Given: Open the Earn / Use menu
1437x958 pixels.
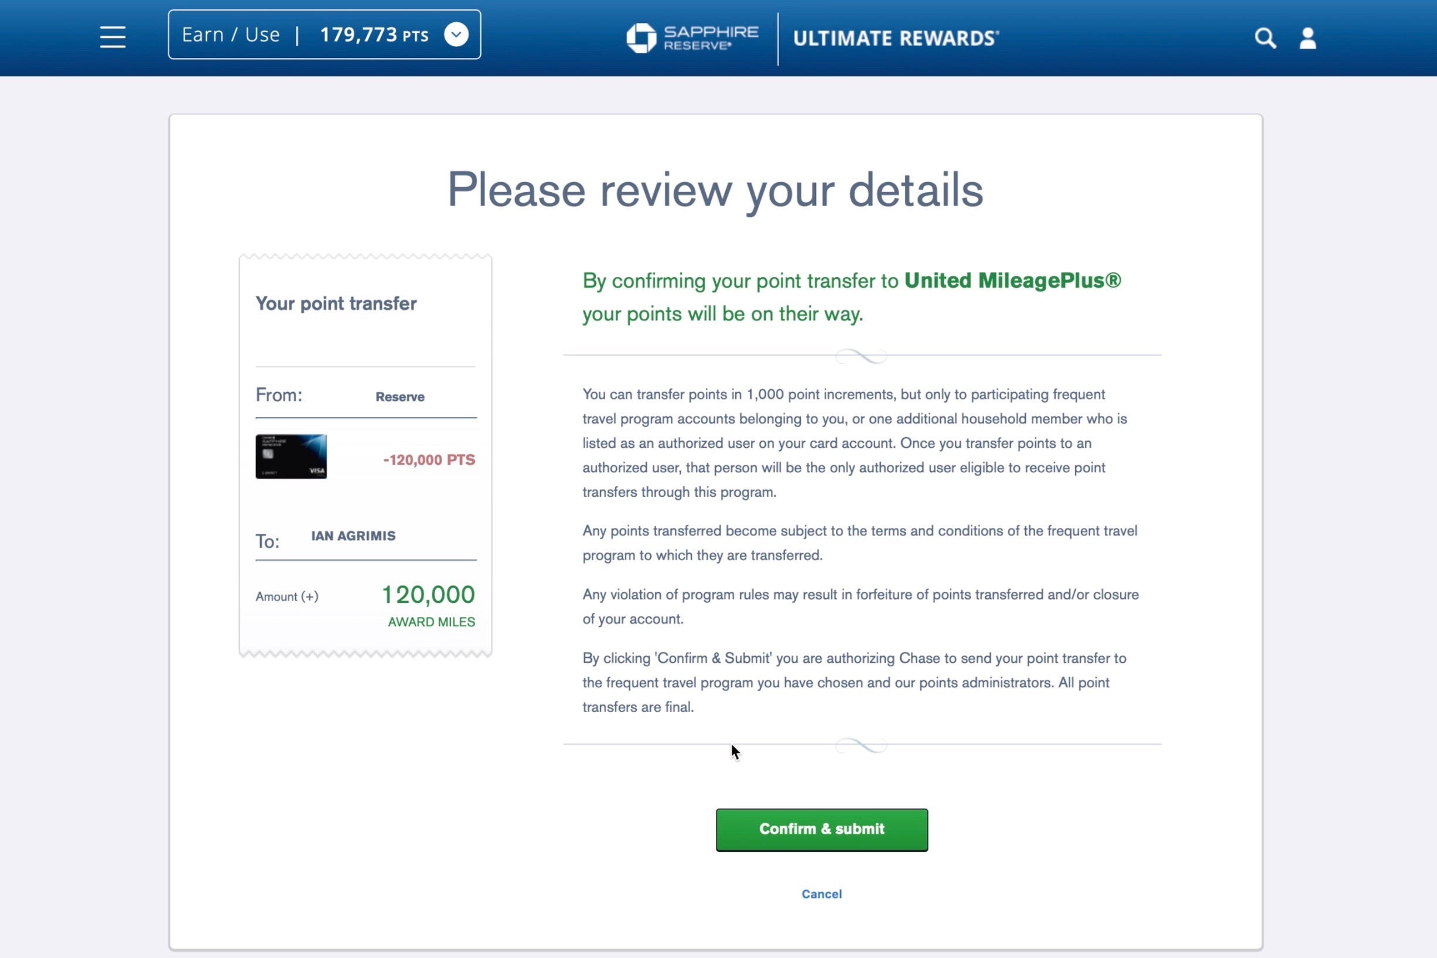Looking at the screenshot, I should pyautogui.click(x=231, y=35).
